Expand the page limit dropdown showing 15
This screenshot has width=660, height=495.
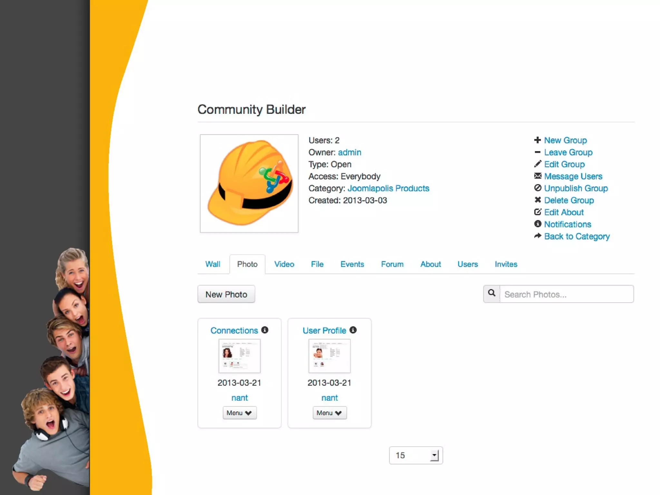416,455
